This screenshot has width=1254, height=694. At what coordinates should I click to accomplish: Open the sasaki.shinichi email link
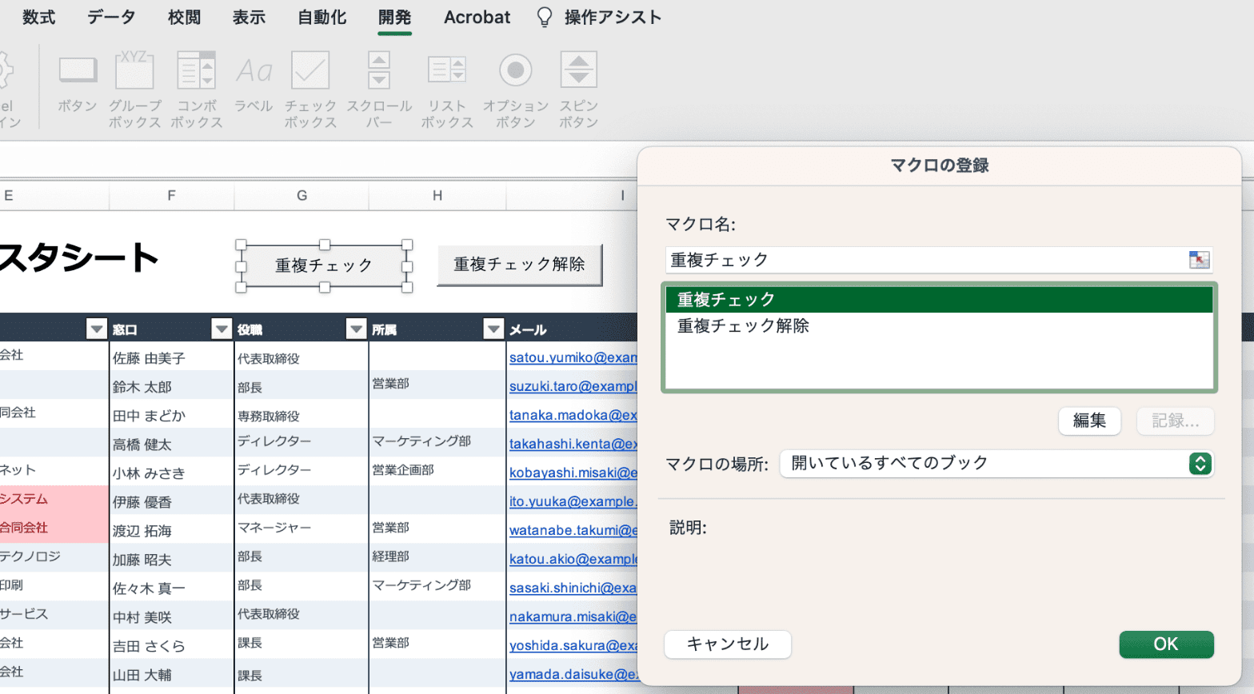pyautogui.click(x=573, y=588)
